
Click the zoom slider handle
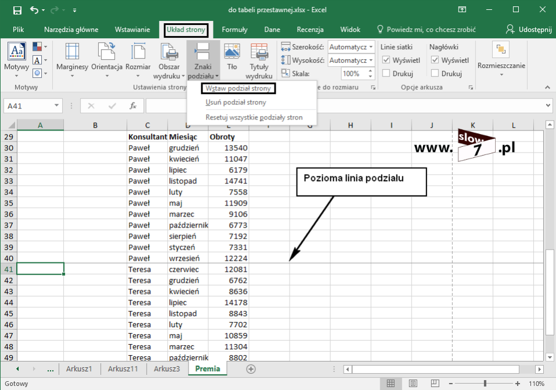(485, 384)
